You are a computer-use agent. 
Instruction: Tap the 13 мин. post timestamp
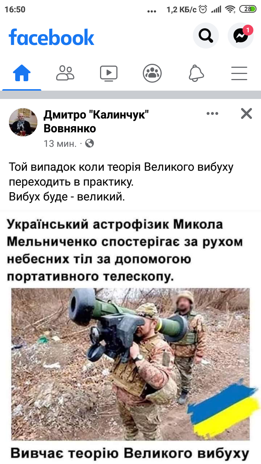point(60,144)
